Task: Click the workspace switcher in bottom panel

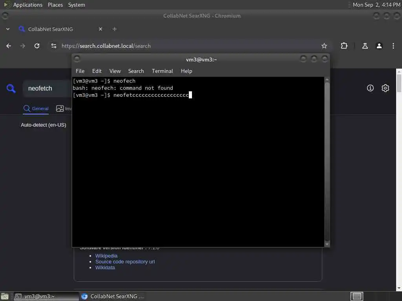Action: [x=356, y=296]
